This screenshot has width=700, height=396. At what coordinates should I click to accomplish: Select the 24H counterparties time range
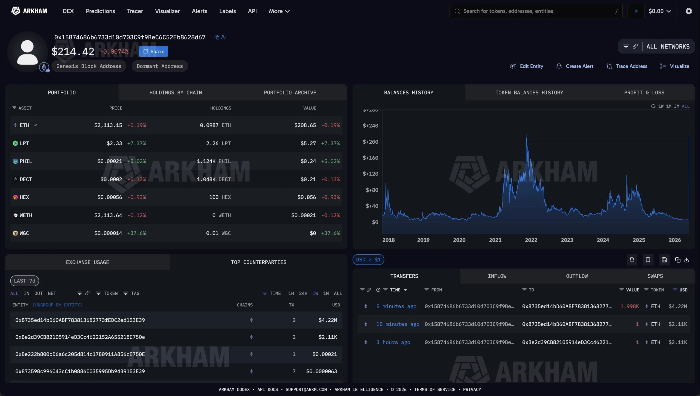(303, 293)
